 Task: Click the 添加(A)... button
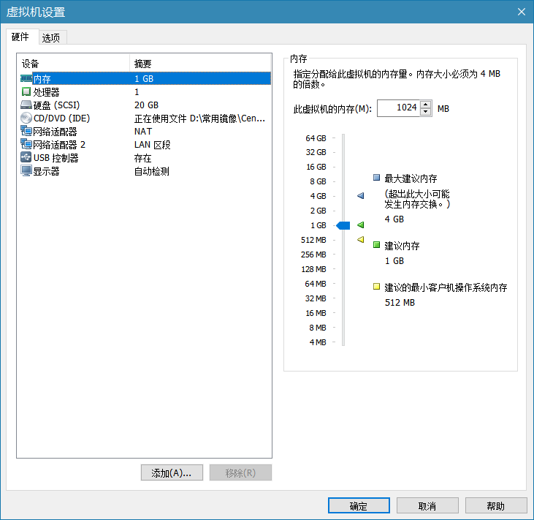point(172,472)
